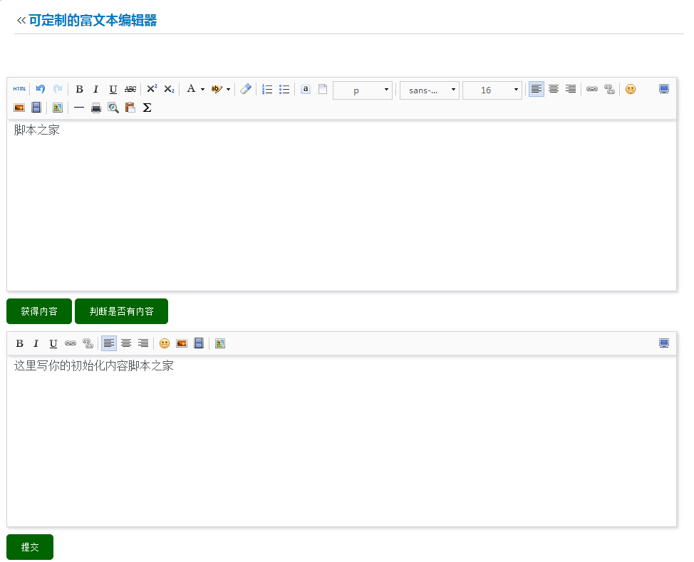Open the paragraph format 'p' dropdown
The height and width of the screenshot is (562, 694).
[x=362, y=90]
